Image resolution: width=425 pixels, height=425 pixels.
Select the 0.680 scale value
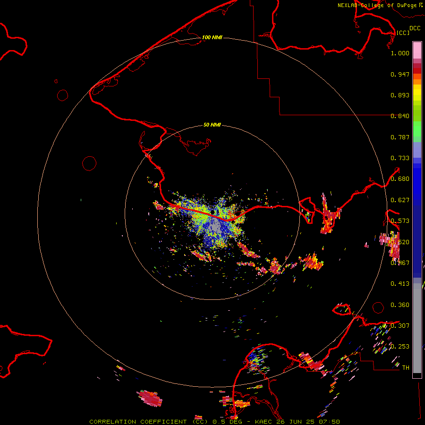pos(400,179)
